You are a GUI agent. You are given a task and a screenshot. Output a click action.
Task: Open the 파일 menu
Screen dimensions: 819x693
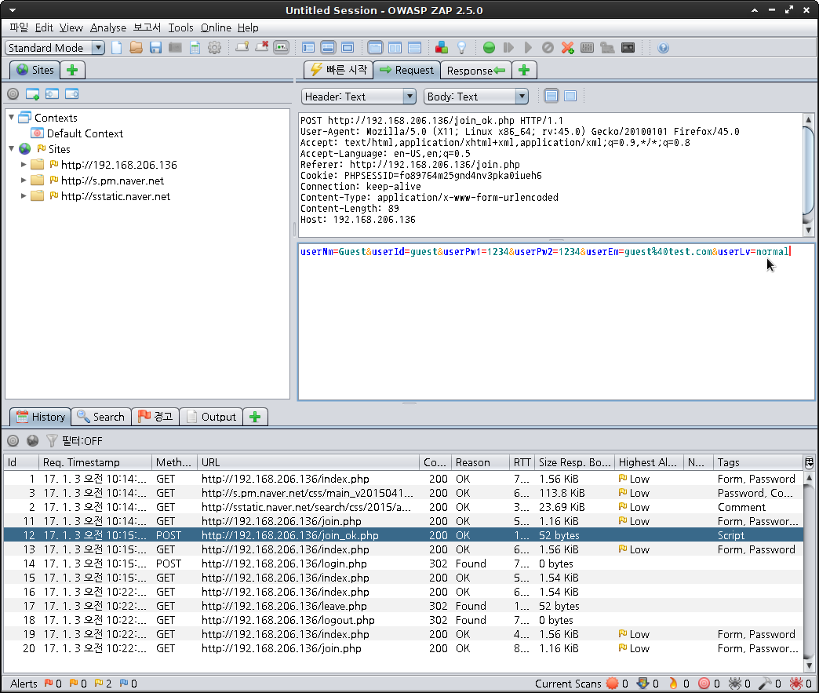pos(19,27)
